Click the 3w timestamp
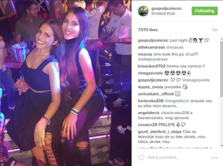 click(215, 30)
